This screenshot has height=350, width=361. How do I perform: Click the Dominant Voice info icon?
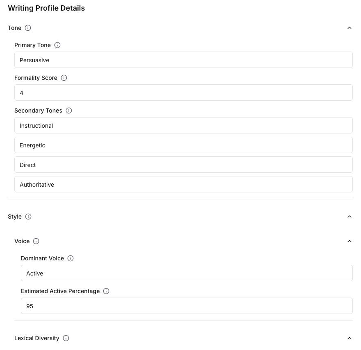coord(70,258)
